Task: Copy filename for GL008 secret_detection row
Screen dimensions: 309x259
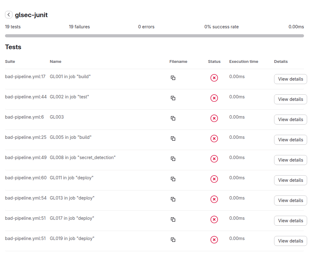Action: (173, 159)
